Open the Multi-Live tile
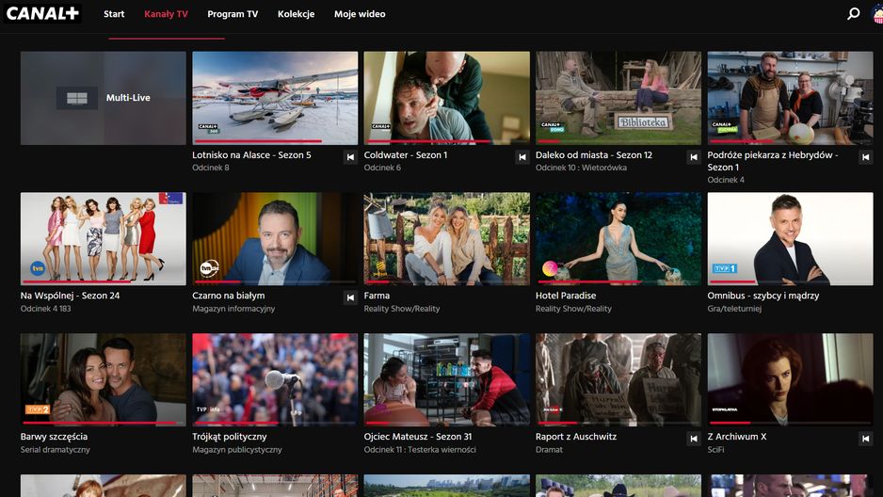 tap(103, 98)
